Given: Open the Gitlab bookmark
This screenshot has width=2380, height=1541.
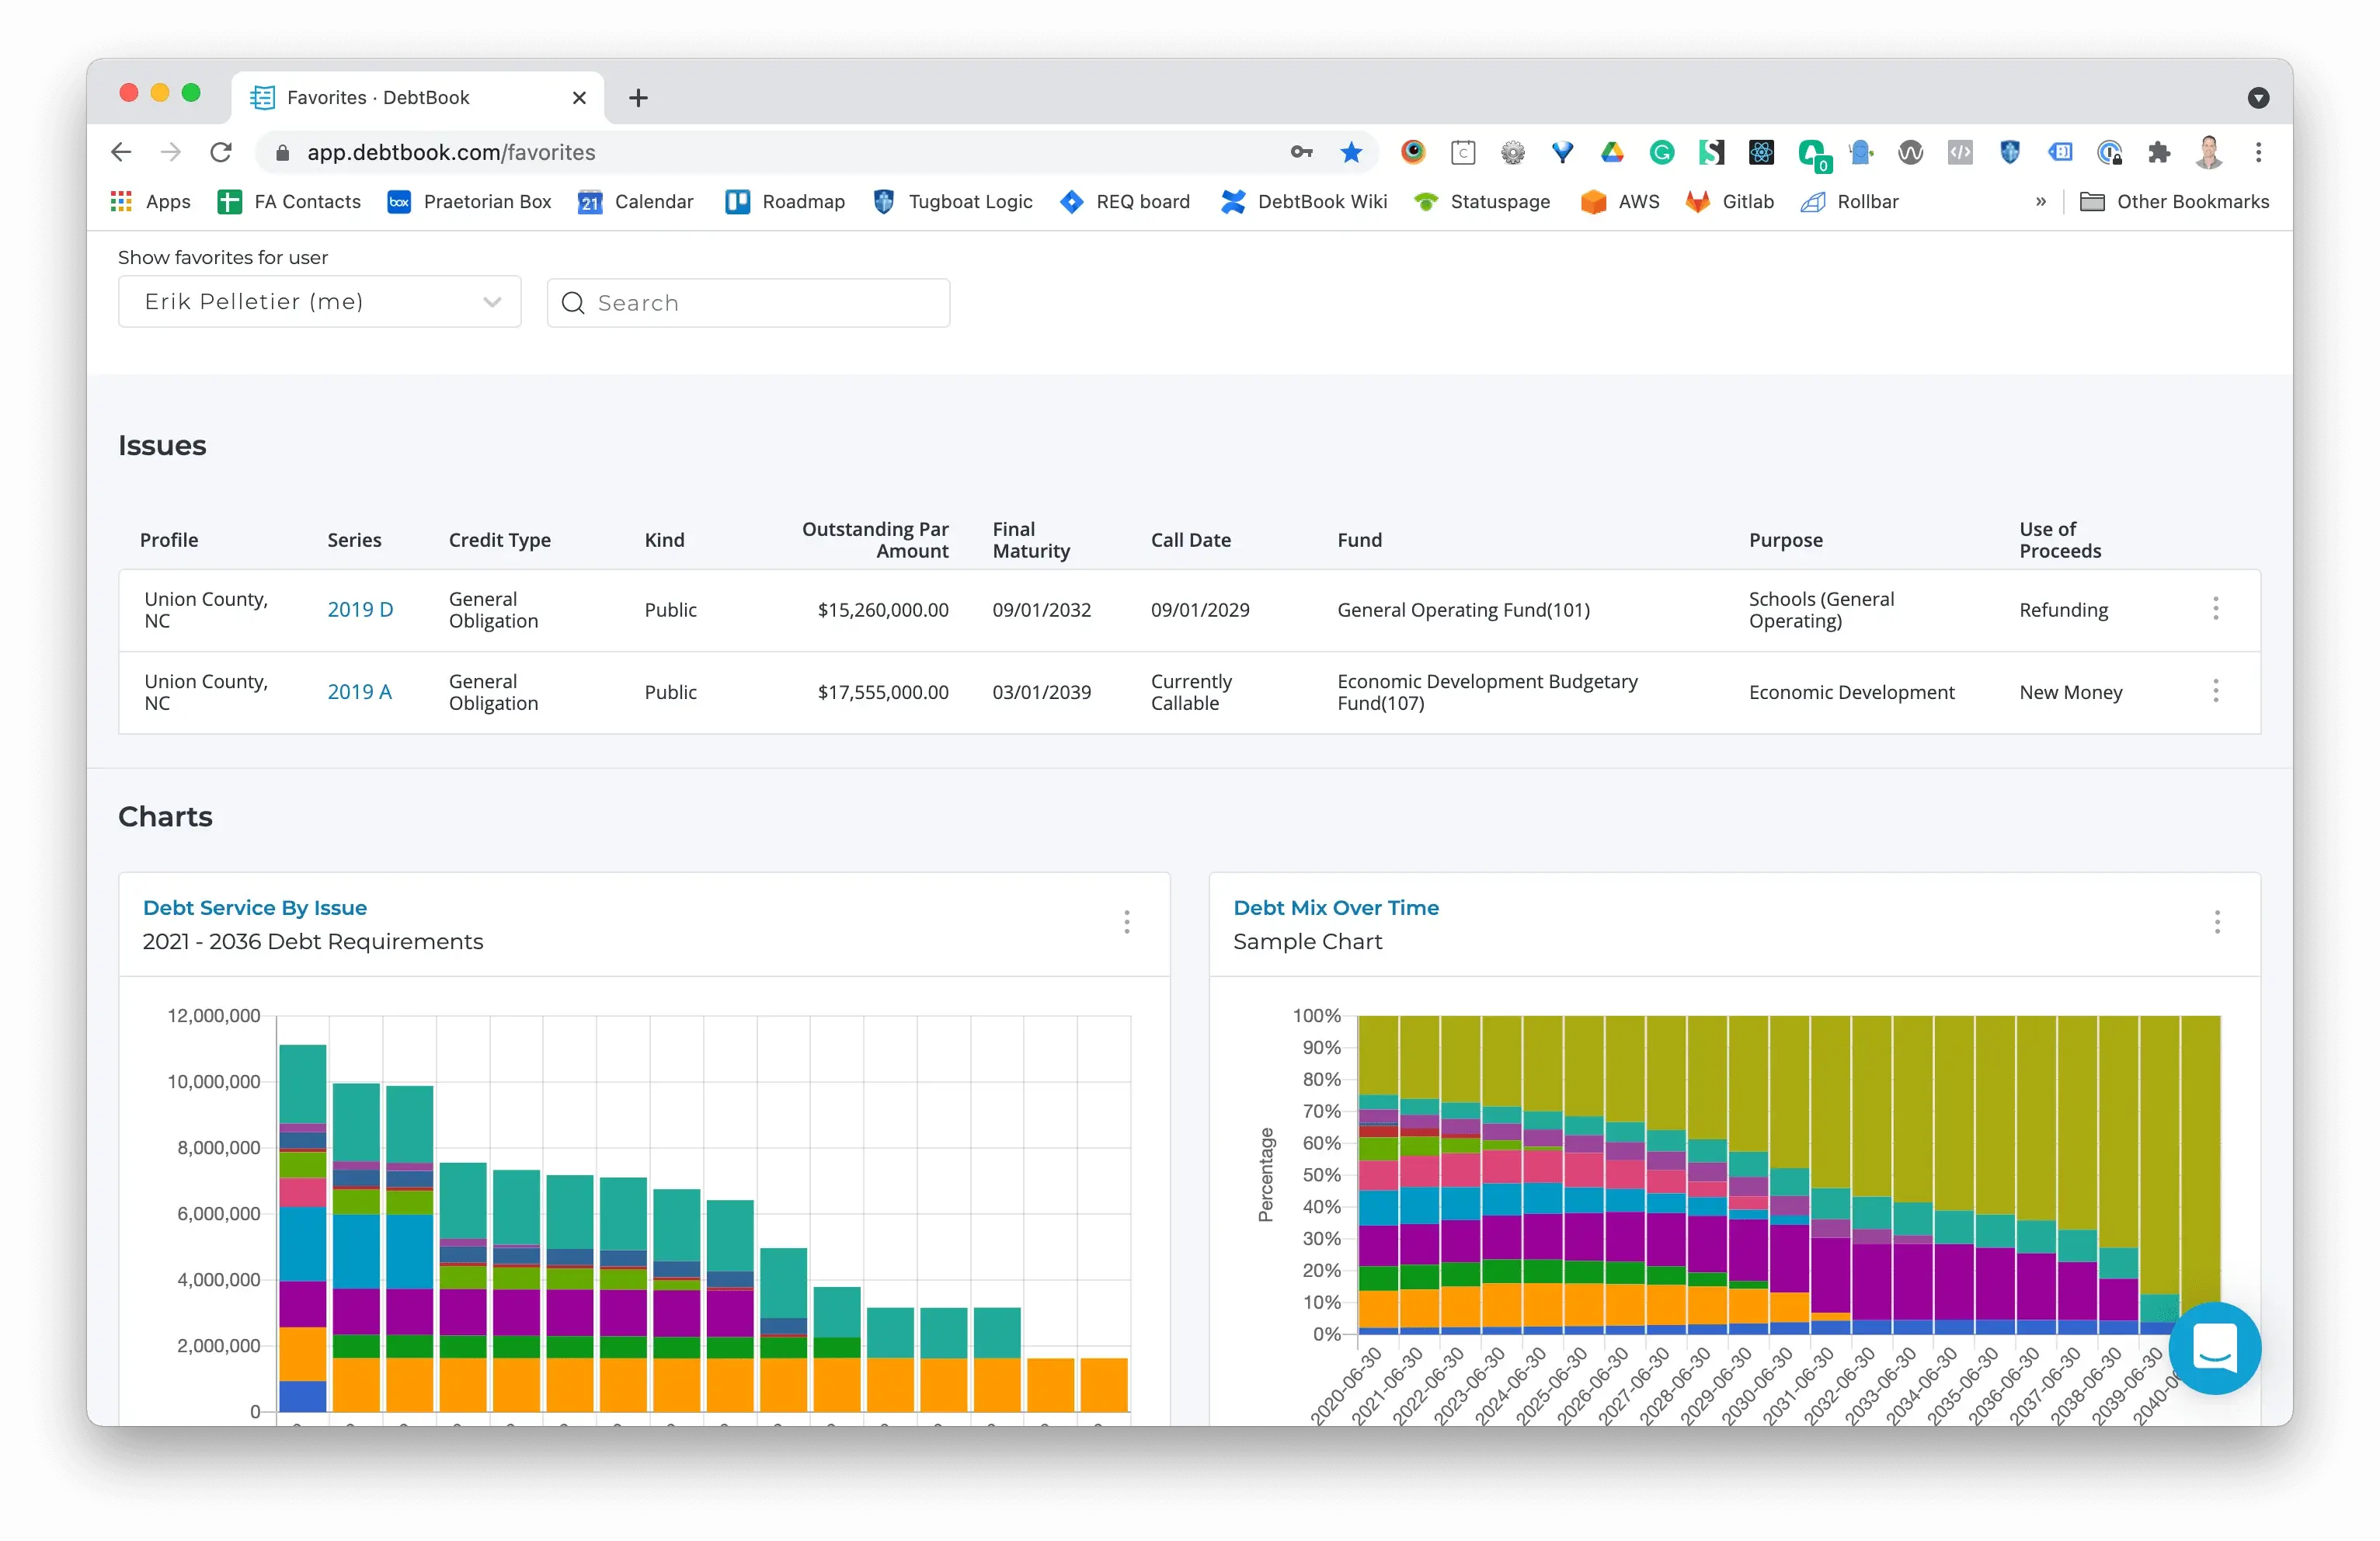Looking at the screenshot, I should (x=1729, y=201).
